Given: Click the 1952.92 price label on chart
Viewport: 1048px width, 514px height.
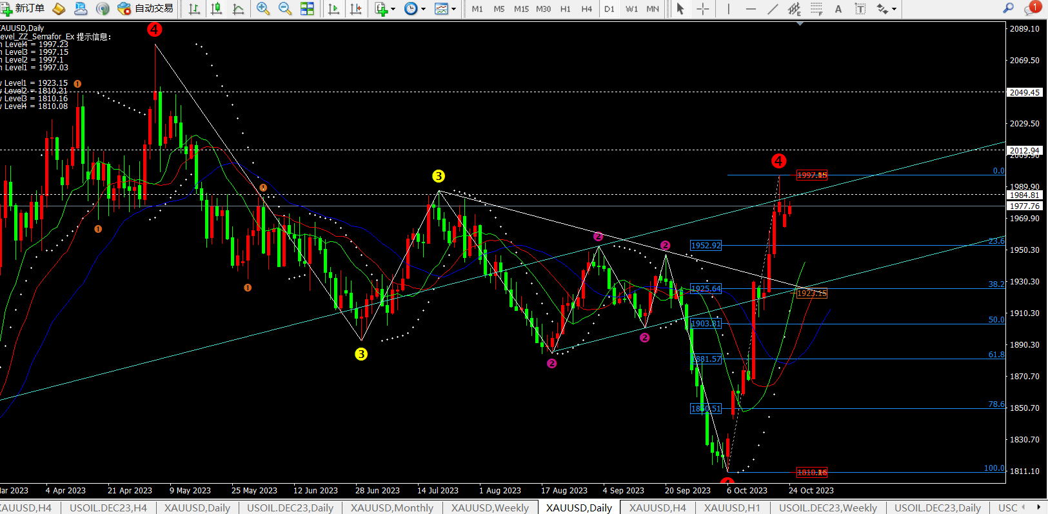Looking at the screenshot, I should [x=706, y=246].
